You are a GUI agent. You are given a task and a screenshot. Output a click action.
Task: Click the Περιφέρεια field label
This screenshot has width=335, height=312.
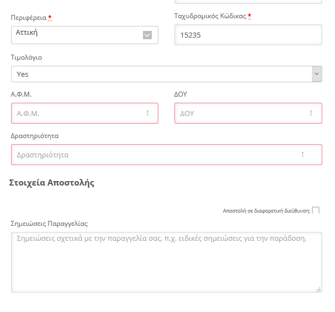point(29,18)
